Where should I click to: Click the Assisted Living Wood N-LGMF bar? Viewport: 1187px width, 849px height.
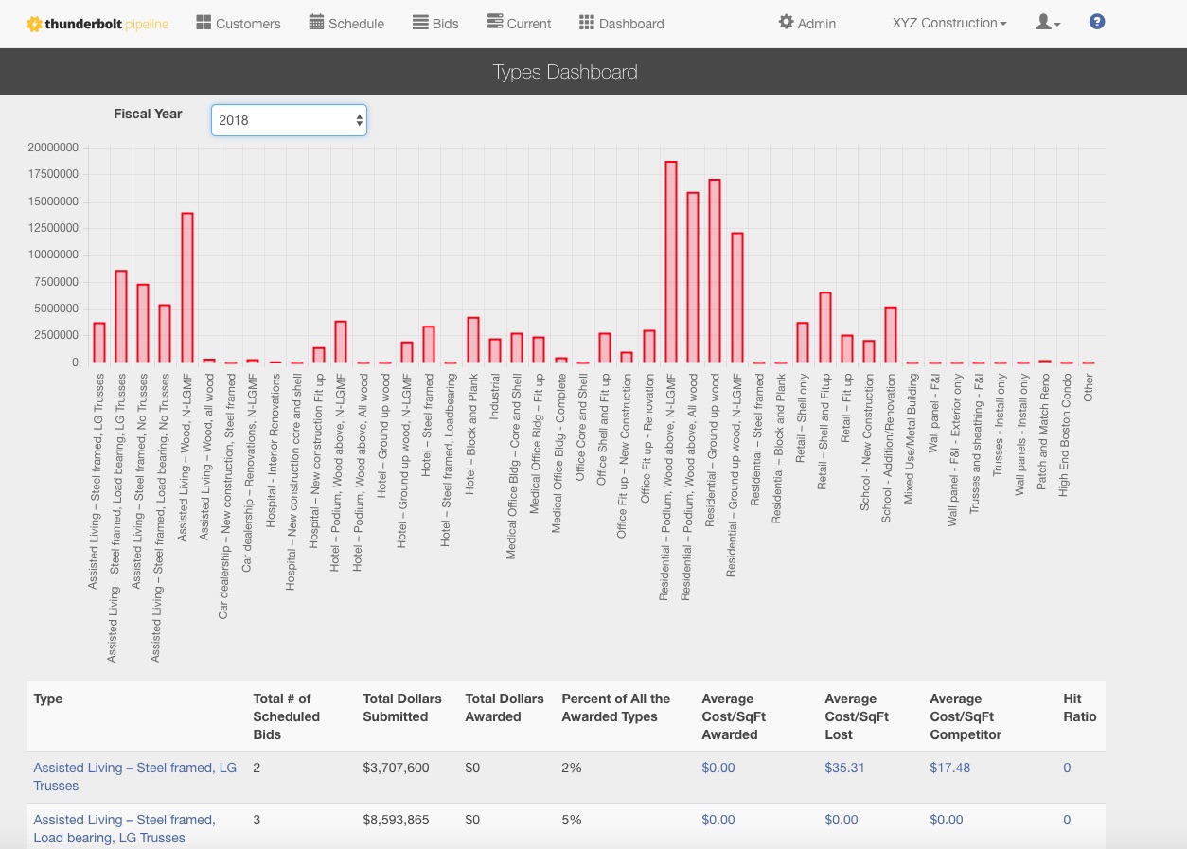click(x=187, y=288)
